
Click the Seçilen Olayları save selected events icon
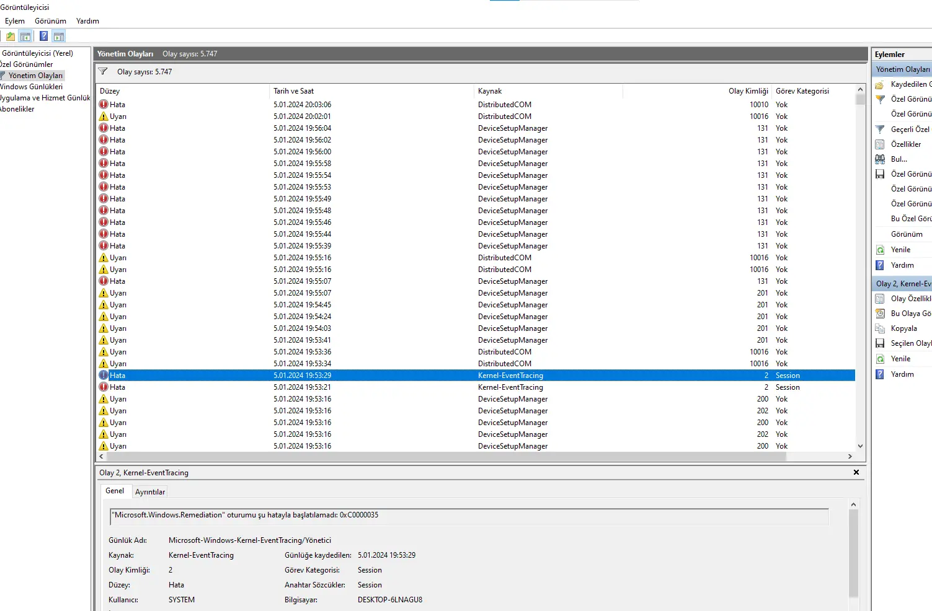point(880,343)
